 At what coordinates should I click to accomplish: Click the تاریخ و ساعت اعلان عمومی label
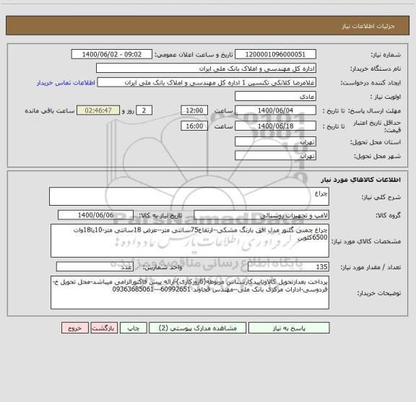click(x=194, y=55)
